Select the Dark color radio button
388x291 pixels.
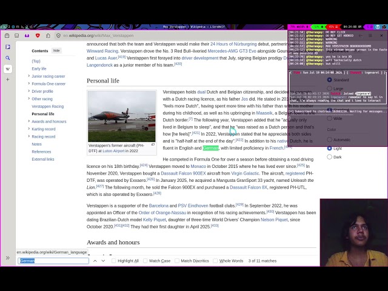point(329,157)
